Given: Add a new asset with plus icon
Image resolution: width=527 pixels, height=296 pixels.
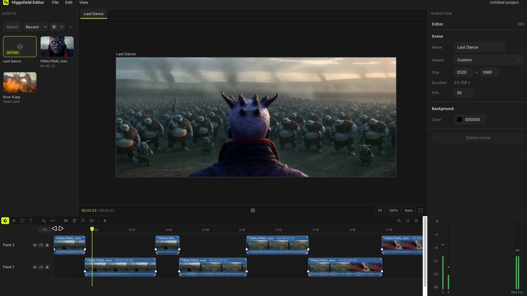Looking at the screenshot, I should click(70, 27).
